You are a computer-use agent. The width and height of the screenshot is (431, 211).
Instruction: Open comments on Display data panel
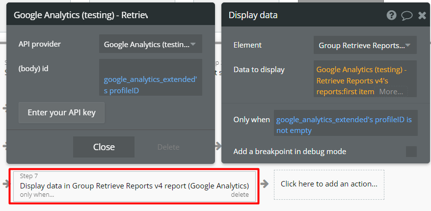click(x=407, y=15)
